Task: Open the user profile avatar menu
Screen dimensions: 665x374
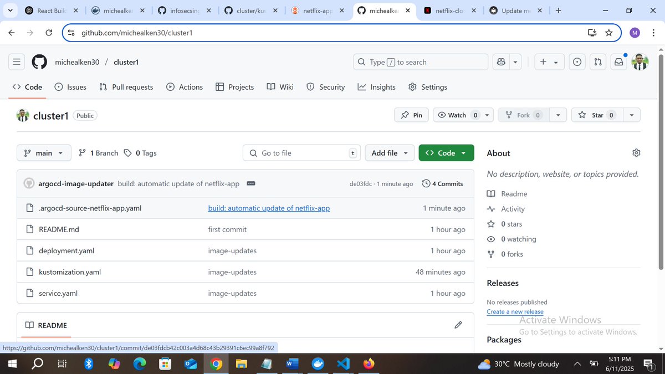Action: tap(640, 62)
